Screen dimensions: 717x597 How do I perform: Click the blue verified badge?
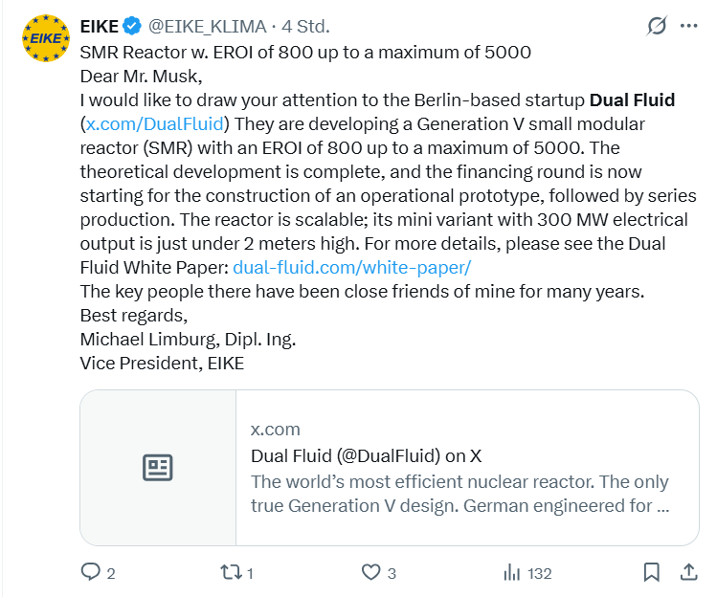coord(131,26)
